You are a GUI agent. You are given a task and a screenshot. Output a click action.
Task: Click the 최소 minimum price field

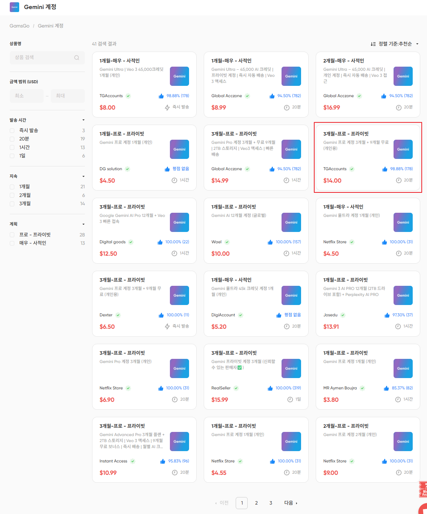point(27,96)
